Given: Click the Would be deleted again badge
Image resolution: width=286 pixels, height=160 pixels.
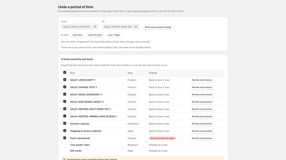Looking at the screenshot, I should 162,138.
